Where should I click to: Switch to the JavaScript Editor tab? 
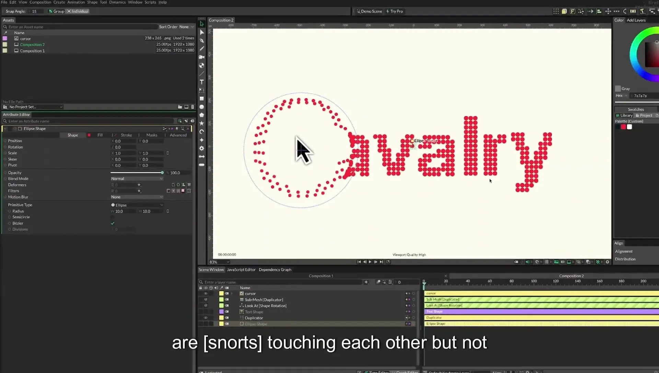[x=241, y=270]
